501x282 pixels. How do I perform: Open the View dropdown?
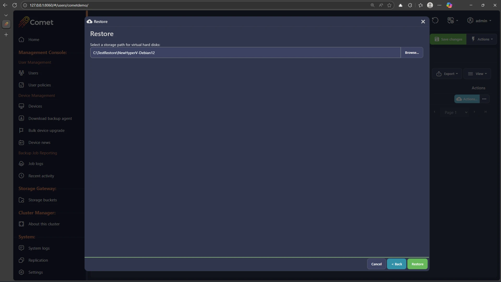pyautogui.click(x=477, y=74)
